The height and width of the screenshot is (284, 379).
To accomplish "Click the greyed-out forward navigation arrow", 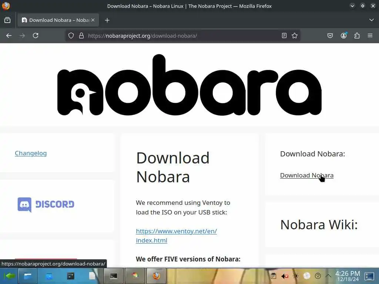I will point(22,36).
